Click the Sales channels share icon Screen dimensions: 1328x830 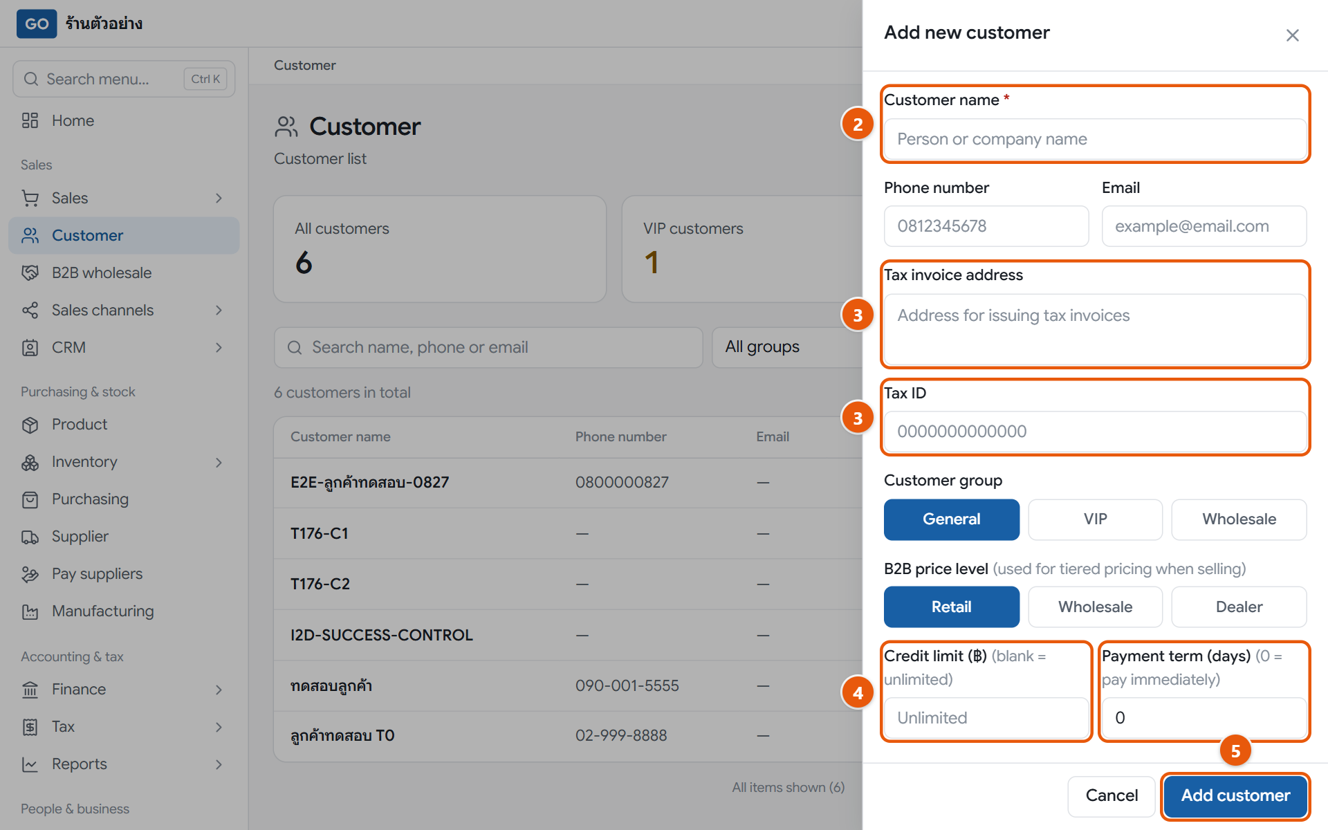pos(30,310)
